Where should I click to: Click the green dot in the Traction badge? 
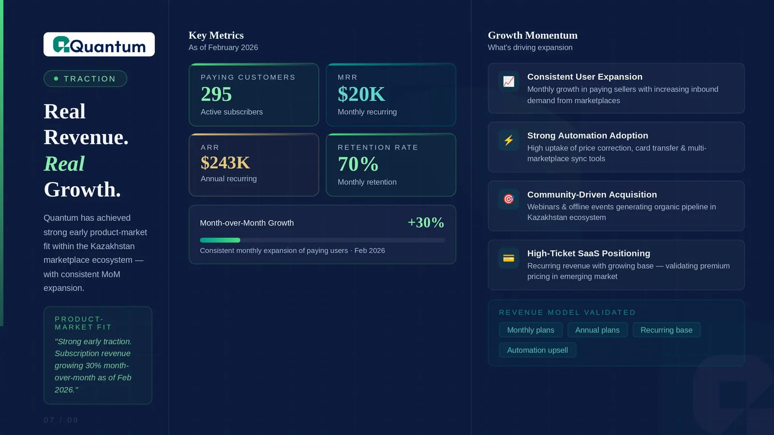coord(56,79)
